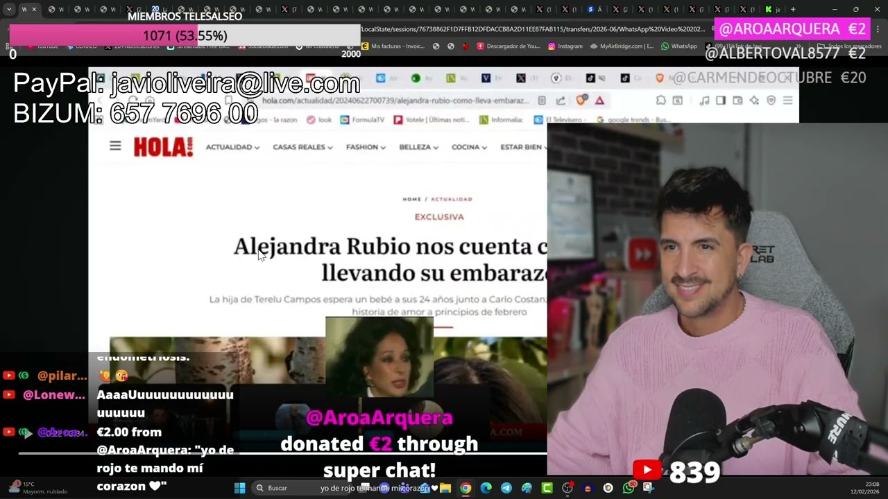The image size is (888, 499).
Task: Open the Descargador de You... bookmark
Action: pyautogui.click(x=509, y=46)
